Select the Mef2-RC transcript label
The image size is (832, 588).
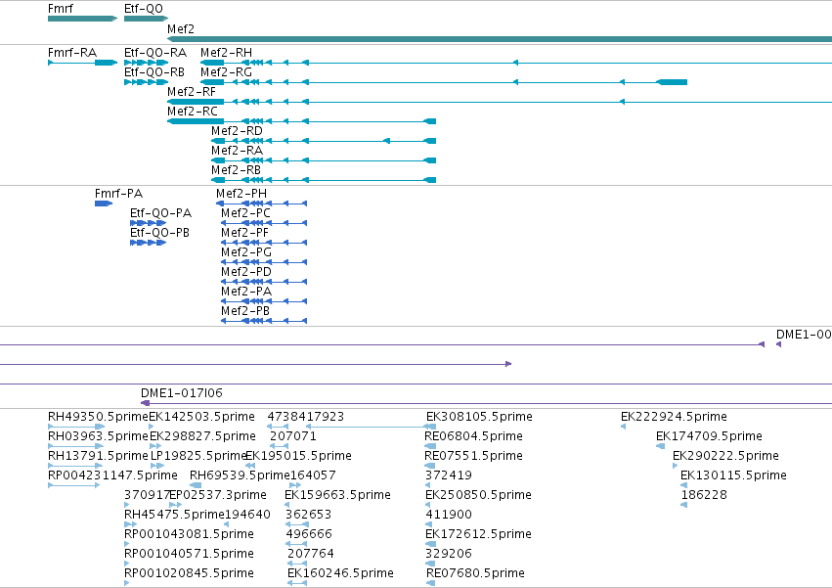click(x=193, y=112)
